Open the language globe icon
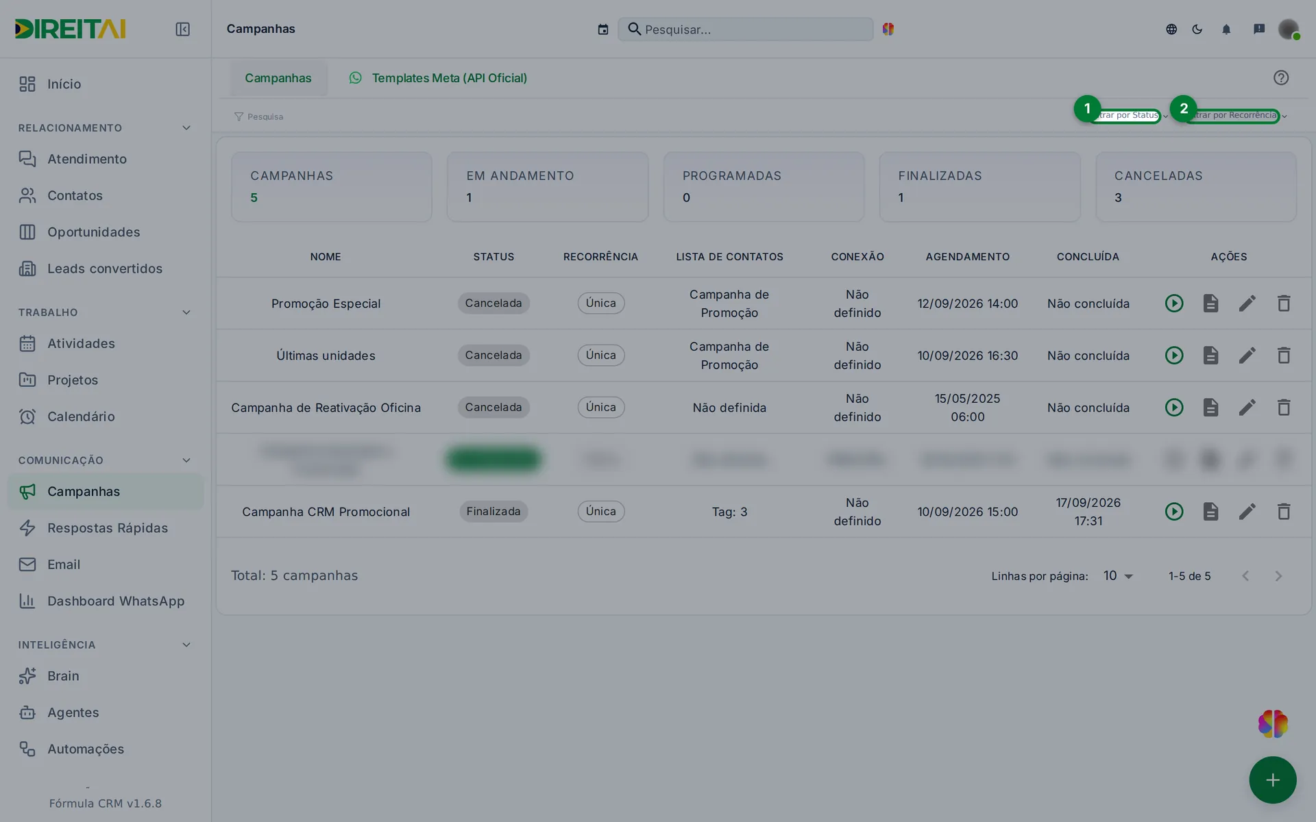1316x822 pixels. point(1171,29)
